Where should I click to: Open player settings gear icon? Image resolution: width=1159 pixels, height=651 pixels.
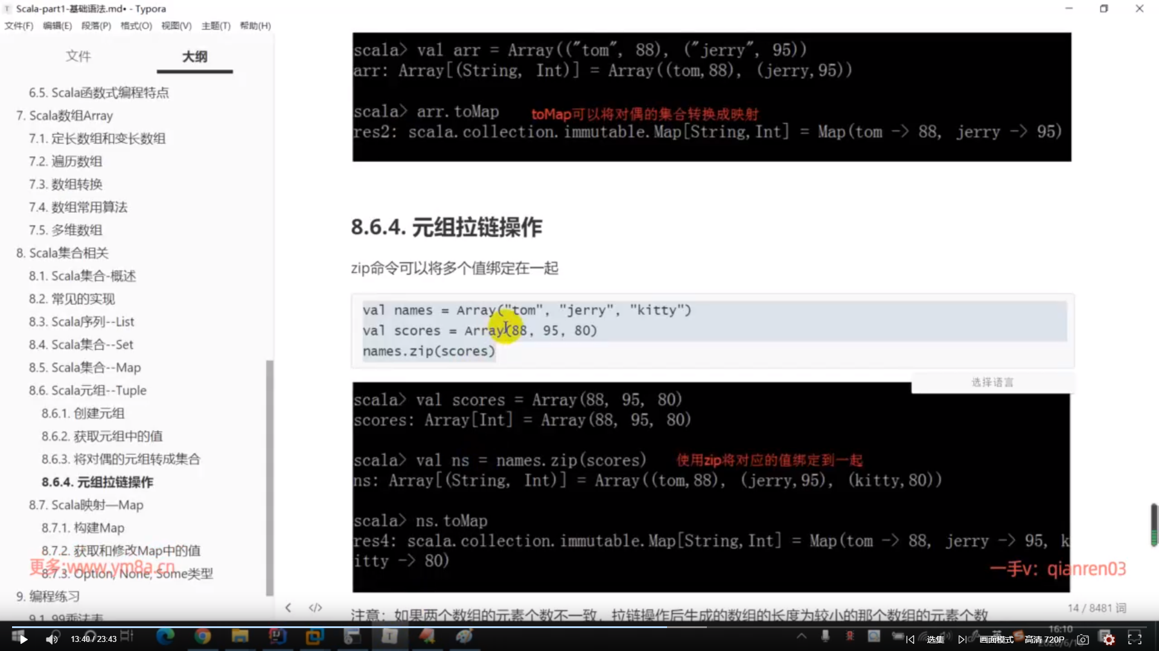1109,640
